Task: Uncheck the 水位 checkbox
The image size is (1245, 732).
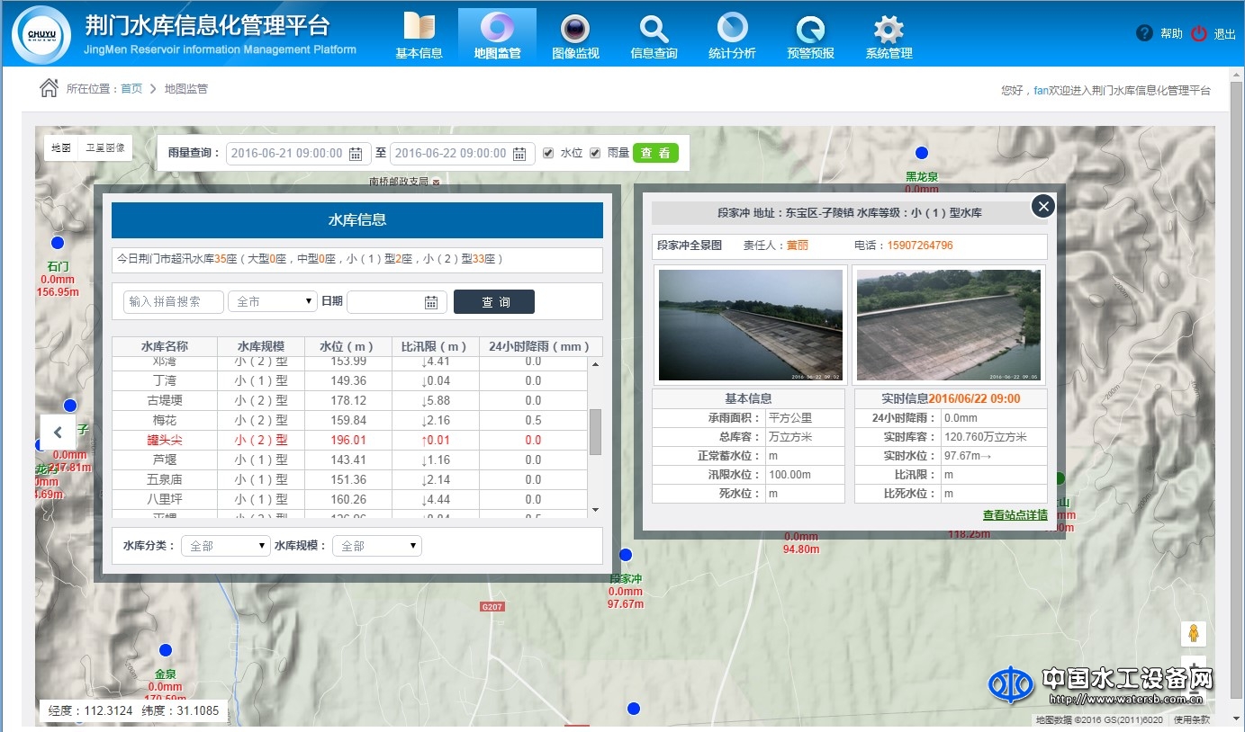Action: click(x=548, y=153)
